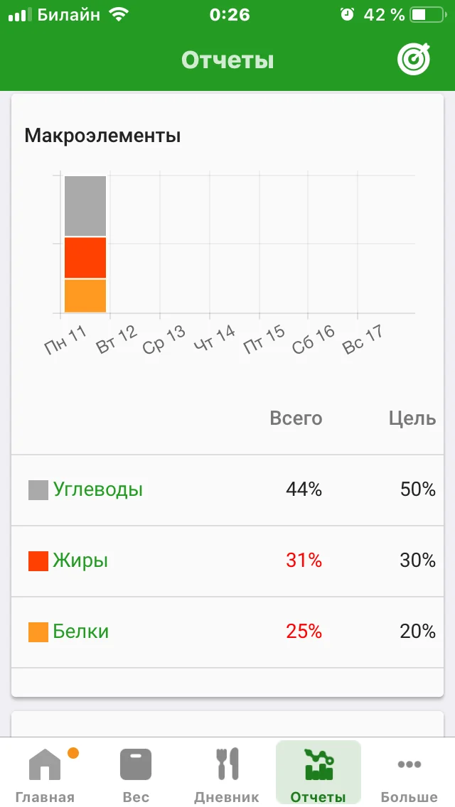455x807 pixels.
Task: Open the Главная home tab icon
Action: pos(45,764)
